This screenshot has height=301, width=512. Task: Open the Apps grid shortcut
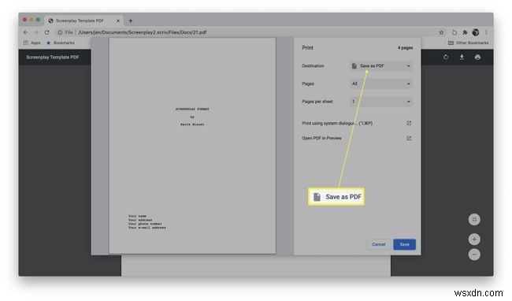tap(32, 43)
